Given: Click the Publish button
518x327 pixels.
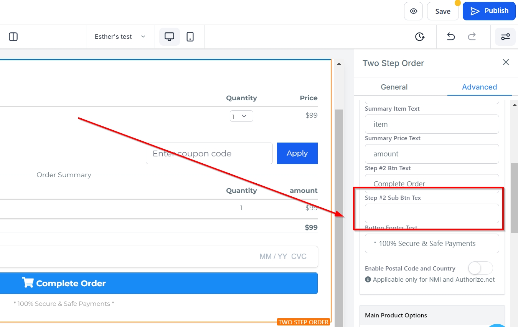Looking at the screenshot, I should [x=490, y=11].
